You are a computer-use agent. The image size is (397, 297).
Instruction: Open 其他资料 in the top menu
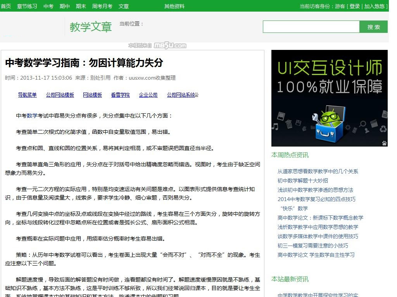(174, 6)
